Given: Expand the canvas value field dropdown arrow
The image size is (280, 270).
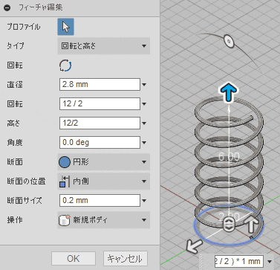Looking at the screenshot, I should [x=270, y=261].
